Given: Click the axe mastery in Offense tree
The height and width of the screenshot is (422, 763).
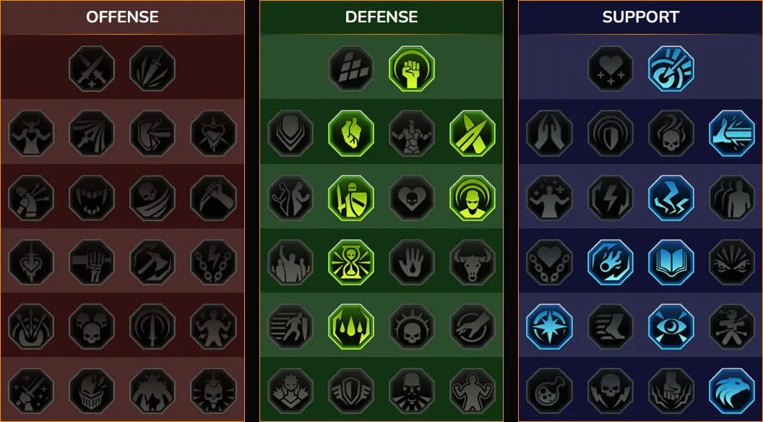Looking at the screenshot, I should click(x=152, y=262).
